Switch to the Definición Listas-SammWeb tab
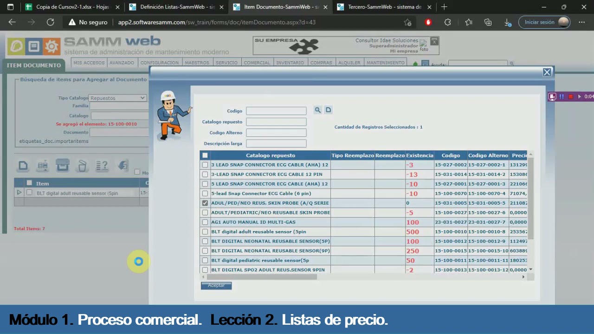 click(177, 7)
